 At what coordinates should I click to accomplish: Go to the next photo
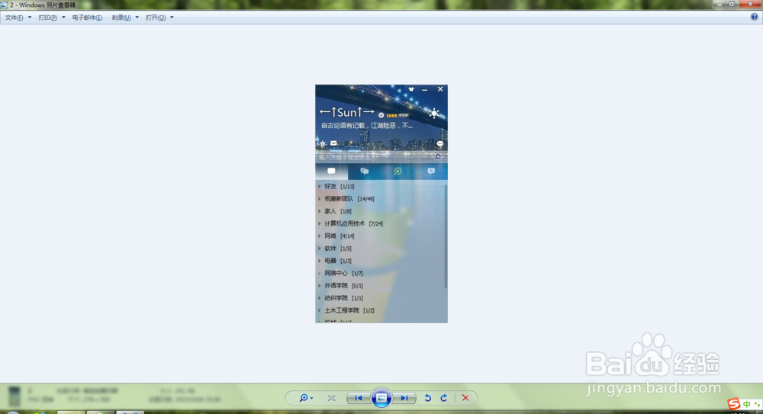(x=404, y=398)
